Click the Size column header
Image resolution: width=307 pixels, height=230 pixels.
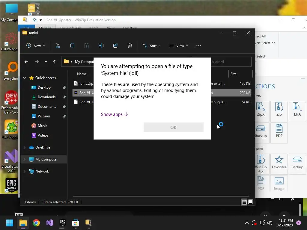[x=233, y=74]
